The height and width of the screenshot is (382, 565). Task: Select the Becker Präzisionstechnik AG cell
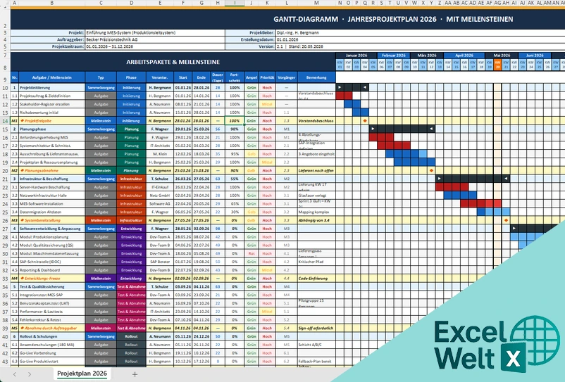[x=155, y=39]
